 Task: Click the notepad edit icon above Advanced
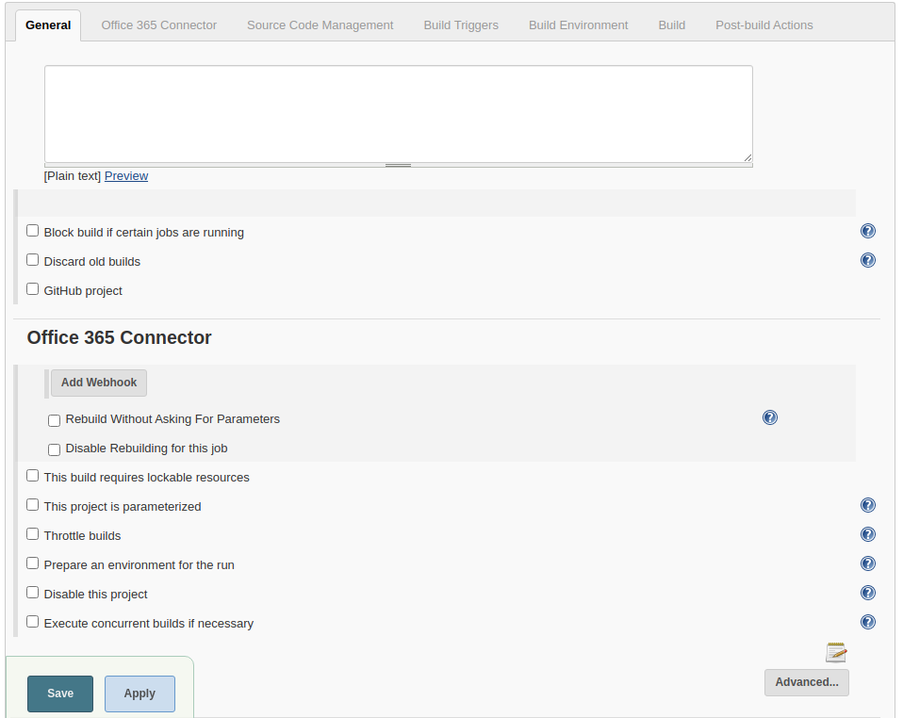point(836,652)
